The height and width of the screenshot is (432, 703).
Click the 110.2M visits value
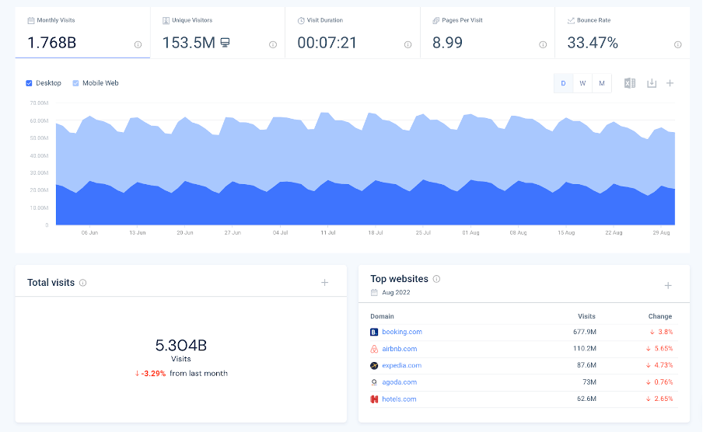click(585, 349)
